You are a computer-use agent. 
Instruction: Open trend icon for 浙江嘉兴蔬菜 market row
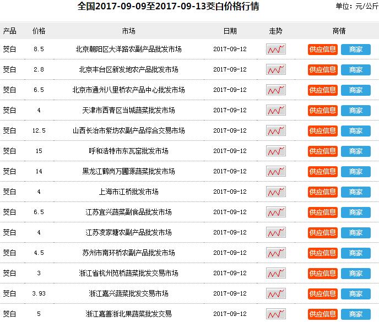275,294
